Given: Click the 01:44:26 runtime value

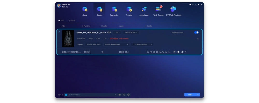Looking at the screenshot, I should coord(87,52).
